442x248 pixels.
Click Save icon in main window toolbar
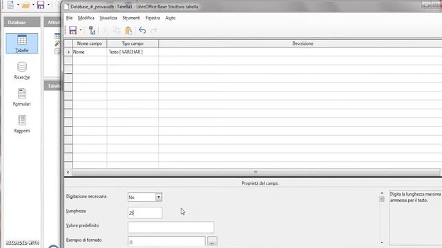41,5
